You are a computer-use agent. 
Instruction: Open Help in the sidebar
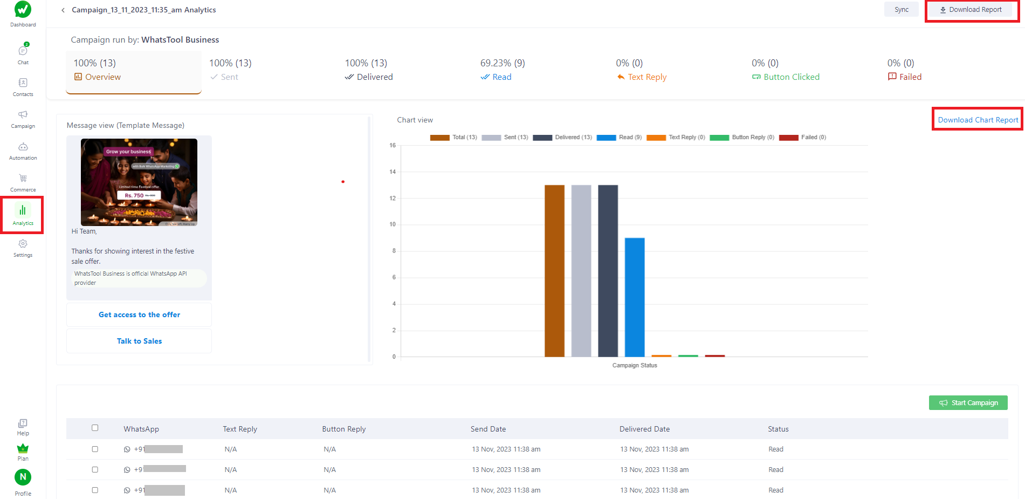point(23,427)
